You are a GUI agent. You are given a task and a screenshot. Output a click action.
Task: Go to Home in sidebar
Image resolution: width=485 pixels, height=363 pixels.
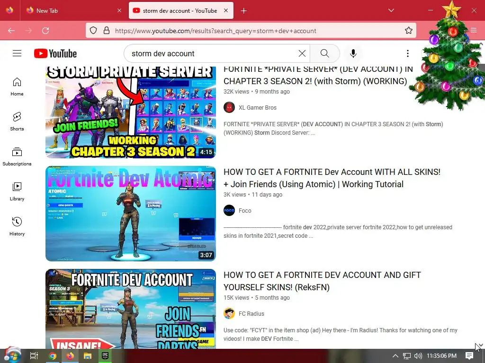point(17,87)
